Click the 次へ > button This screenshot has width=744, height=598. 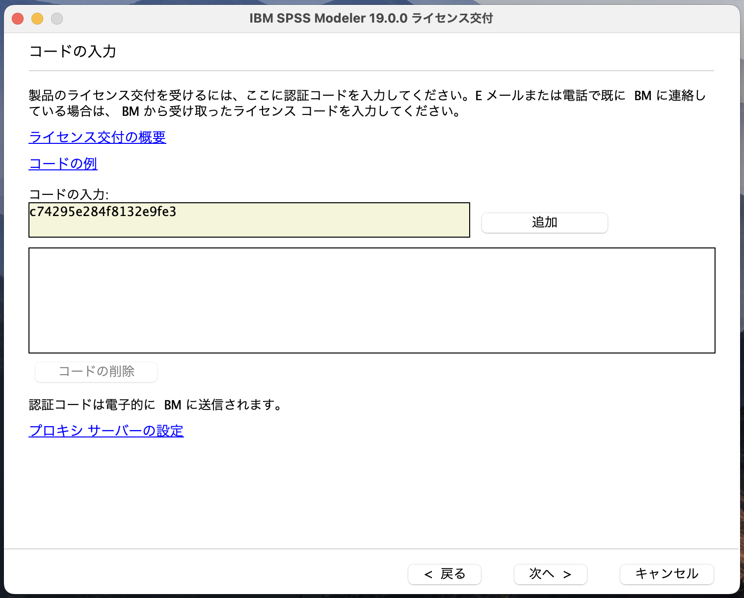coord(550,574)
